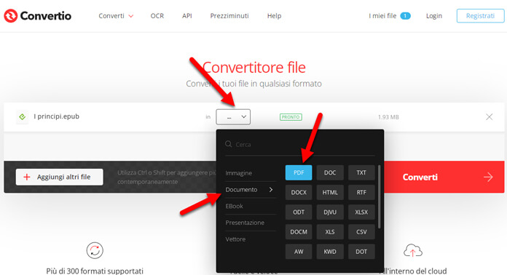Screen dimensions: 507x275
Task: Choose AW format
Action: pyautogui.click(x=299, y=252)
